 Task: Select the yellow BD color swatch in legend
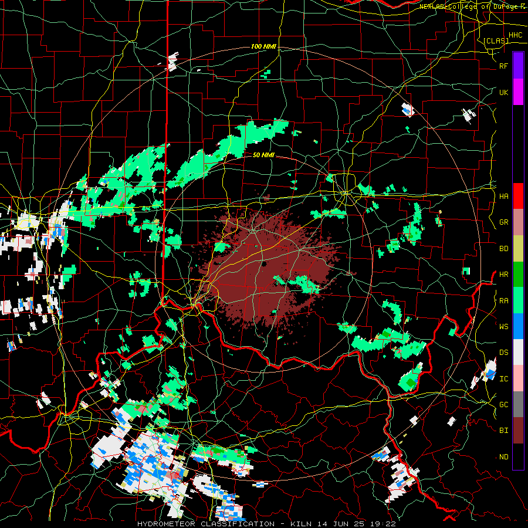tap(518, 248)
